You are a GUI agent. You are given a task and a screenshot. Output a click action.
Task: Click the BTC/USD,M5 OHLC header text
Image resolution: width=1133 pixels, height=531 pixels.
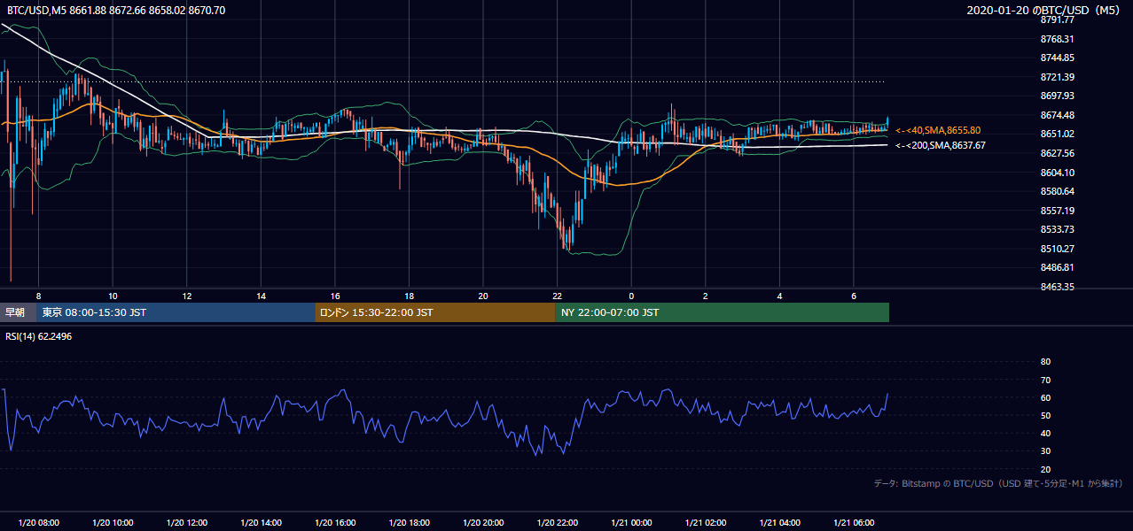[116, 10]
